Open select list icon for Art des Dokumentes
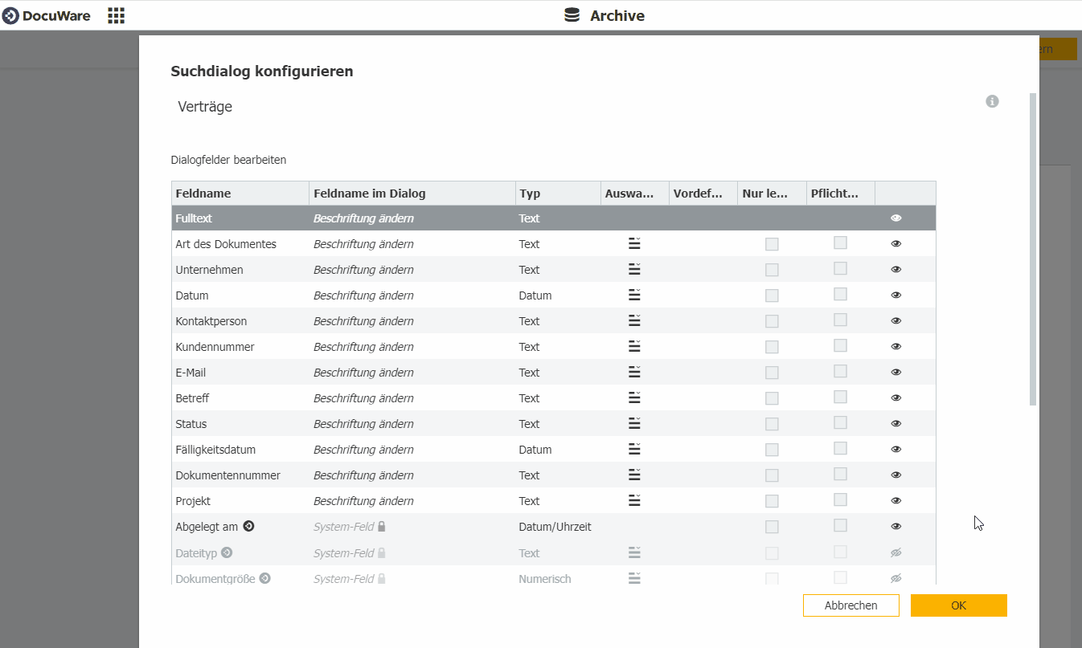Image resolution: width=1082 pixels, height=648 pixels. pos(634,244)
